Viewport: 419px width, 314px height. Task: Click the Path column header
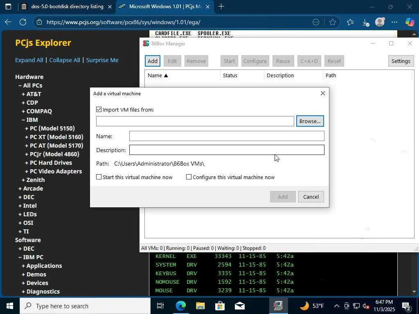(x=367, y=75)
